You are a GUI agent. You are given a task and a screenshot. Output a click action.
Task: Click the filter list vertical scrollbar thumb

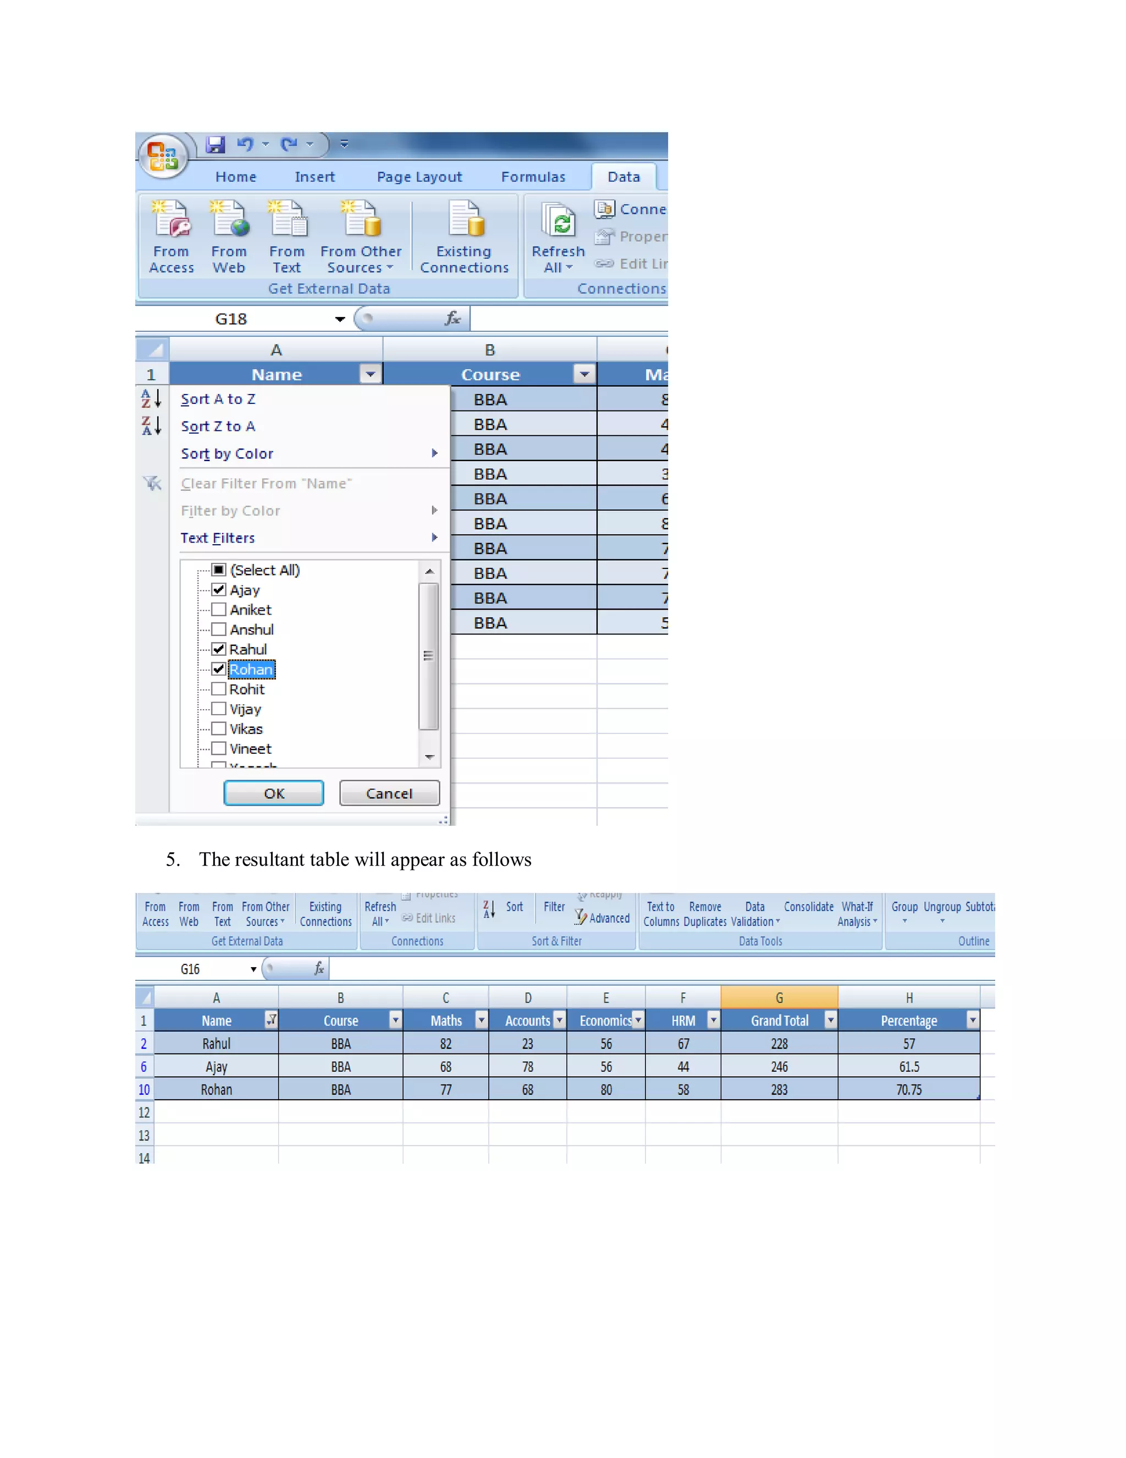[429, 656]
